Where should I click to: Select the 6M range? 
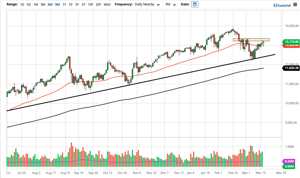[50, 4]
